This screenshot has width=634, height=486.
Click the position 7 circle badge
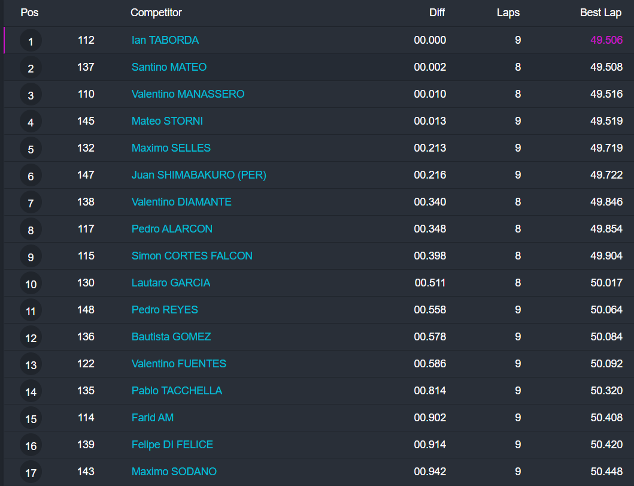pyautogui.click(x=31, y=203)
